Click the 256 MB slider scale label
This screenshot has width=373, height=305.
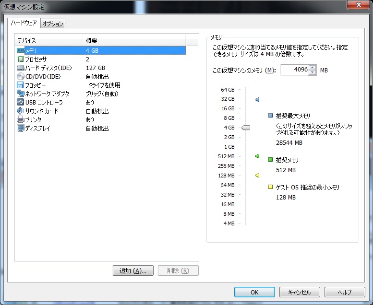226,166
